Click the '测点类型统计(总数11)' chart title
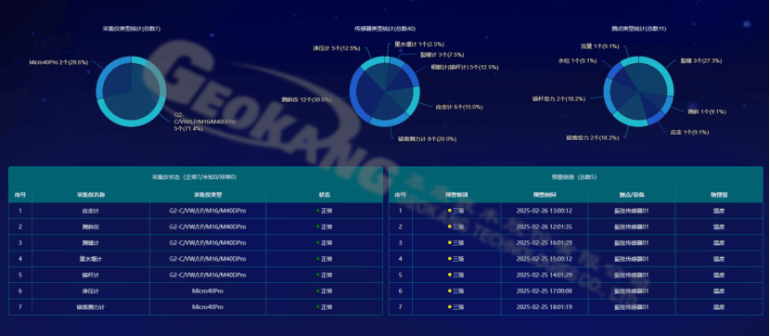Image resolution: width=770 pixels, height=336 pixels. click(x=639, y=29)
